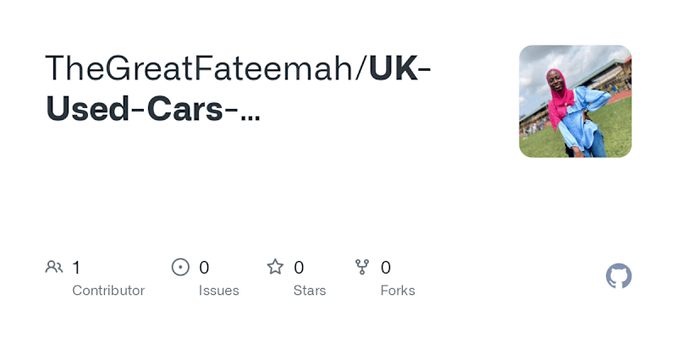This screenshot has height=338, width=677.
Task: Select the Stars label
Action: 310,291
